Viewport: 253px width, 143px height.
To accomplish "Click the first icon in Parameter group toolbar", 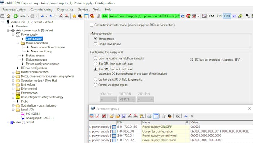I will (x=91, y=116).
